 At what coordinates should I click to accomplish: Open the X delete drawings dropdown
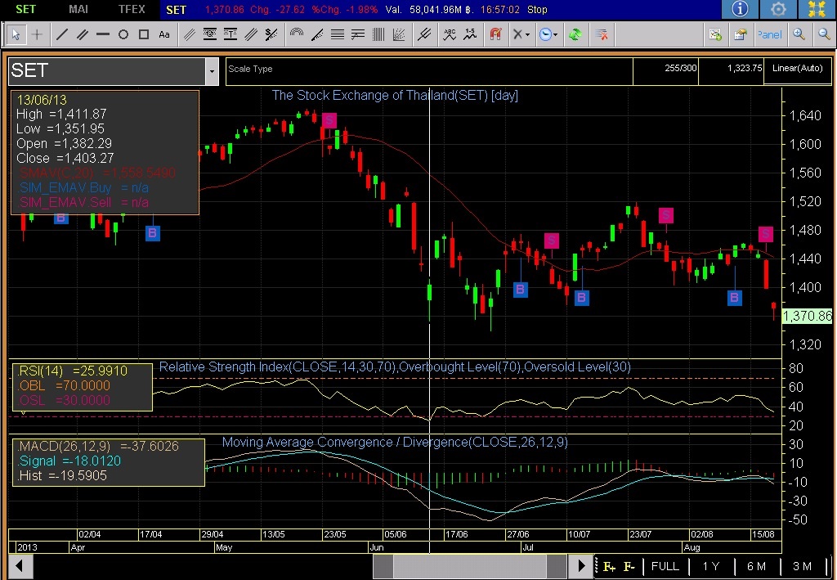pos(521,34)
